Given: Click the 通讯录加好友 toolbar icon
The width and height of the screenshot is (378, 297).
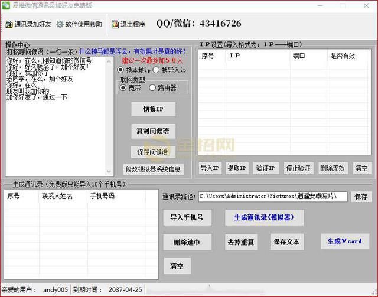Looking at the screenshot, I should click(9, 25).
